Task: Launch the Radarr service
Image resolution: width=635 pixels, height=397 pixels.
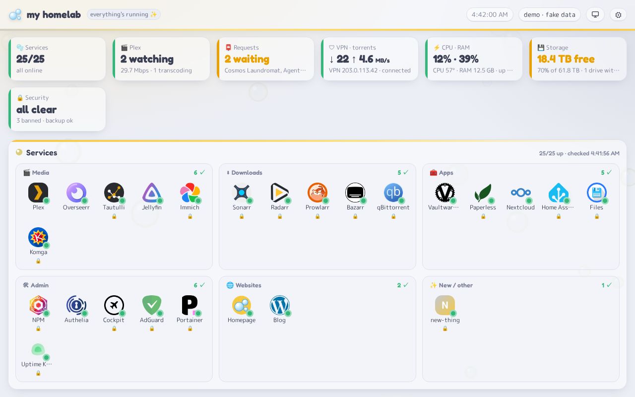Action: point(280,193)
